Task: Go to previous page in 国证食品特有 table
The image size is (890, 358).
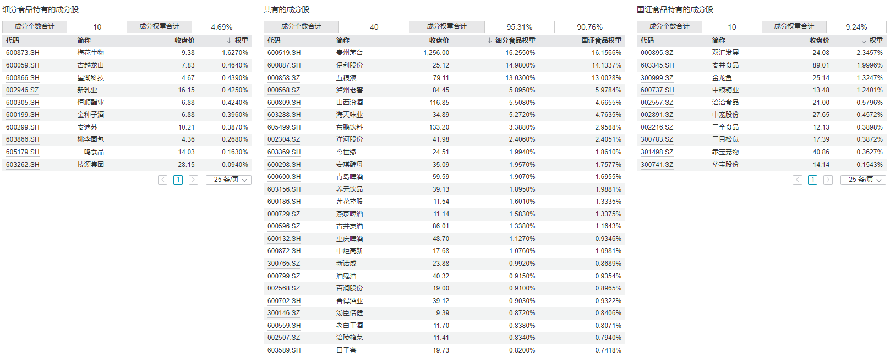Action: coord(797,180)
